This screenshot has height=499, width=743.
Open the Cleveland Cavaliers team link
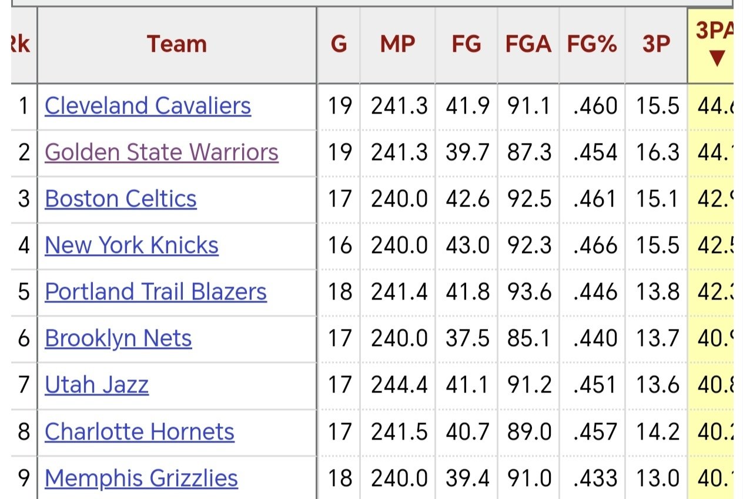pyautogui.click(x=148, y=106)
